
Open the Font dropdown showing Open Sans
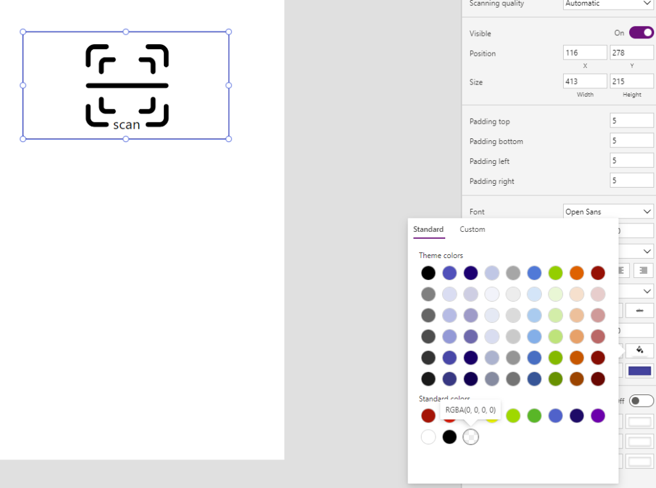click(x=607, y=211)
